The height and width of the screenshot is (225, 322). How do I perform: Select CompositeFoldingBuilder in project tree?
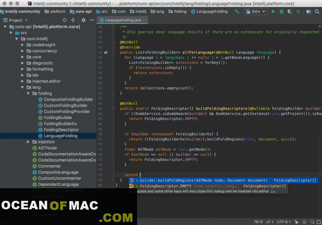click(65, 100)
